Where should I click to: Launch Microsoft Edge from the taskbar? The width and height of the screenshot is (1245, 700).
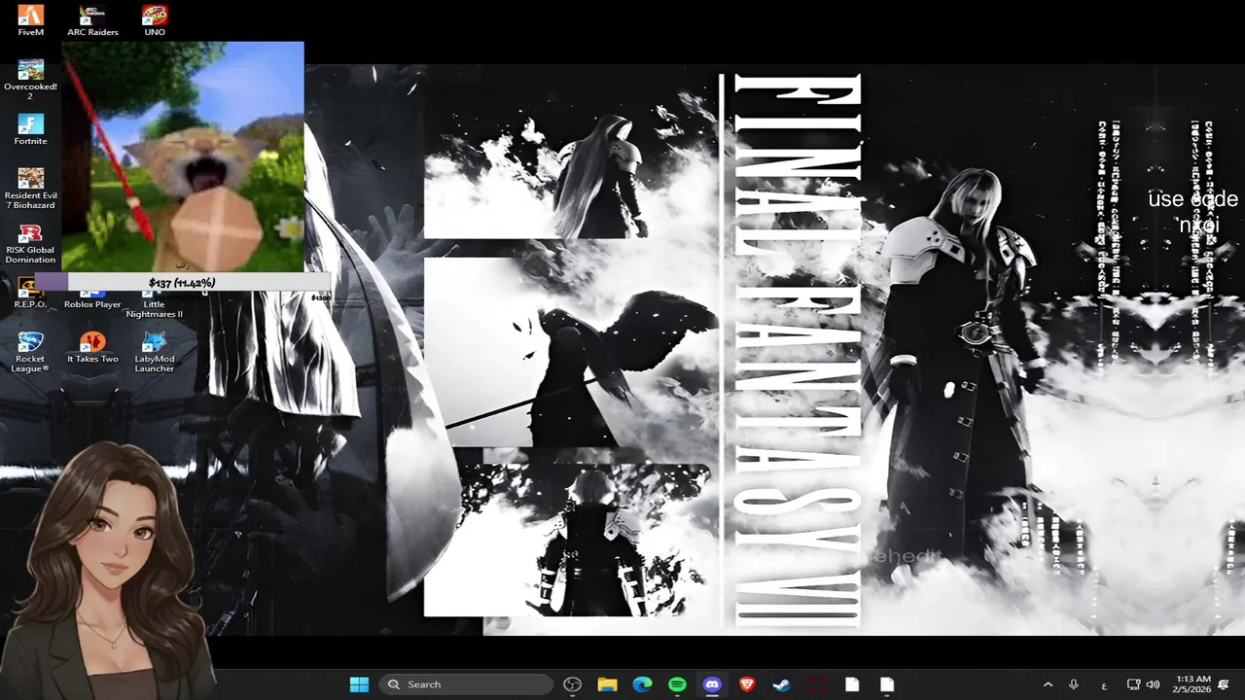(x=642, y=684)
